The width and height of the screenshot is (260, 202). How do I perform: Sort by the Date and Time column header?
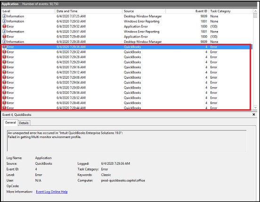pyautogui.click(x=89, y=11)
